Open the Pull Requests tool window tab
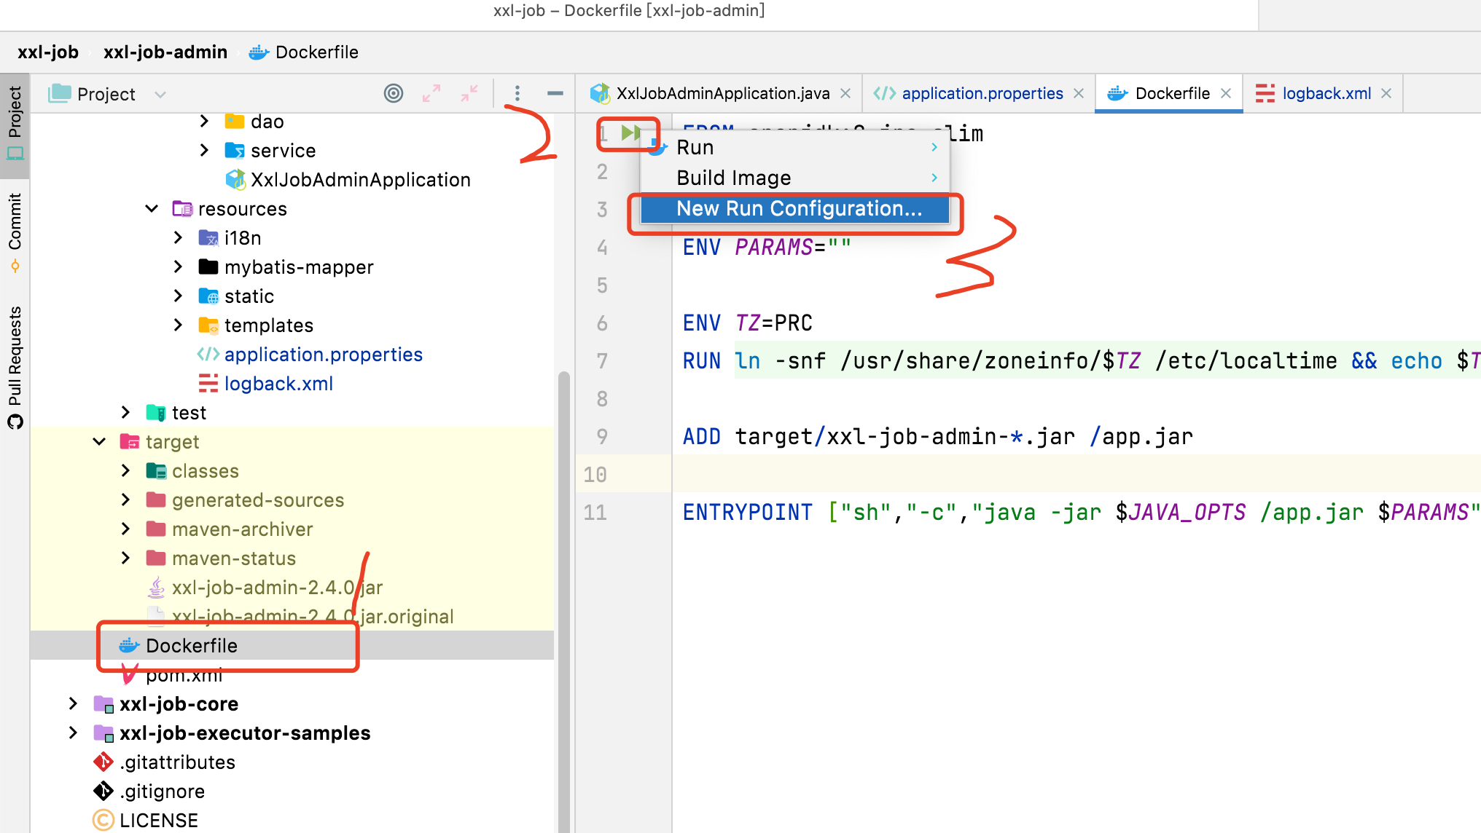The height and width of the screenshot is (833, 1481). pyautogui.click(x=15, y=367)
